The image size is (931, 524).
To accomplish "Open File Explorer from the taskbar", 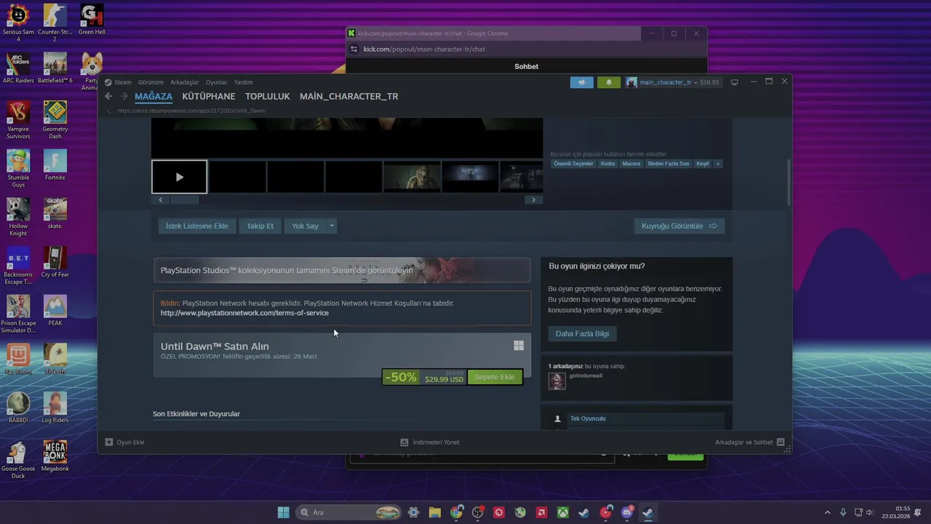I will [x=434, y=512].
